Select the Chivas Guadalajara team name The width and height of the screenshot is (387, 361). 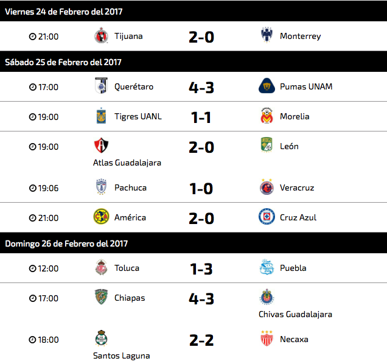pos(296,314)
